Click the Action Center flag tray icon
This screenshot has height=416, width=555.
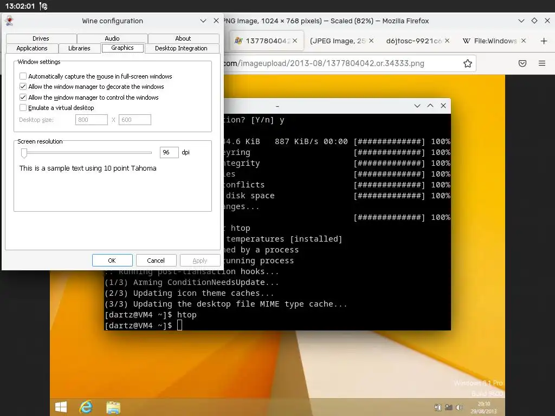438,407
